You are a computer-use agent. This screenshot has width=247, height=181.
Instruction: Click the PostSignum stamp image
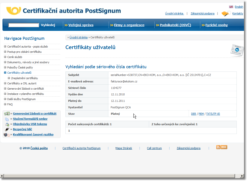tap(237, 50)
